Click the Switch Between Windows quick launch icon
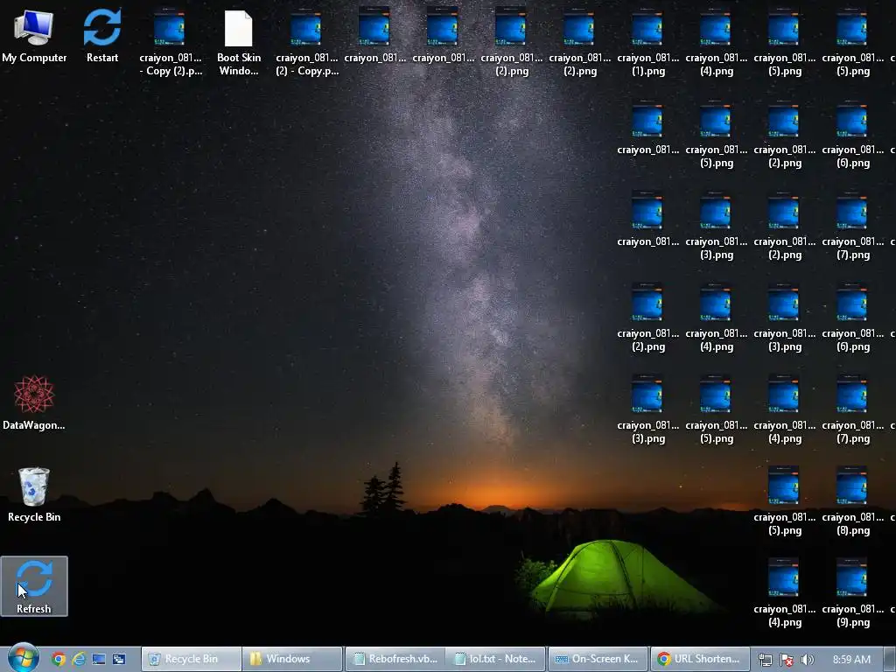Image resolution: width=896 pixels, height=672 pixels. 119,659
